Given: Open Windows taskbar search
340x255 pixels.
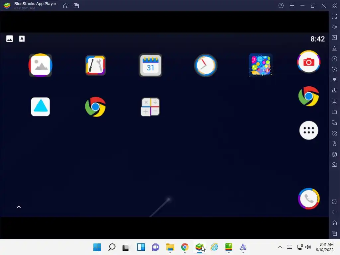Looking at the screenshot, I should 112,247.
